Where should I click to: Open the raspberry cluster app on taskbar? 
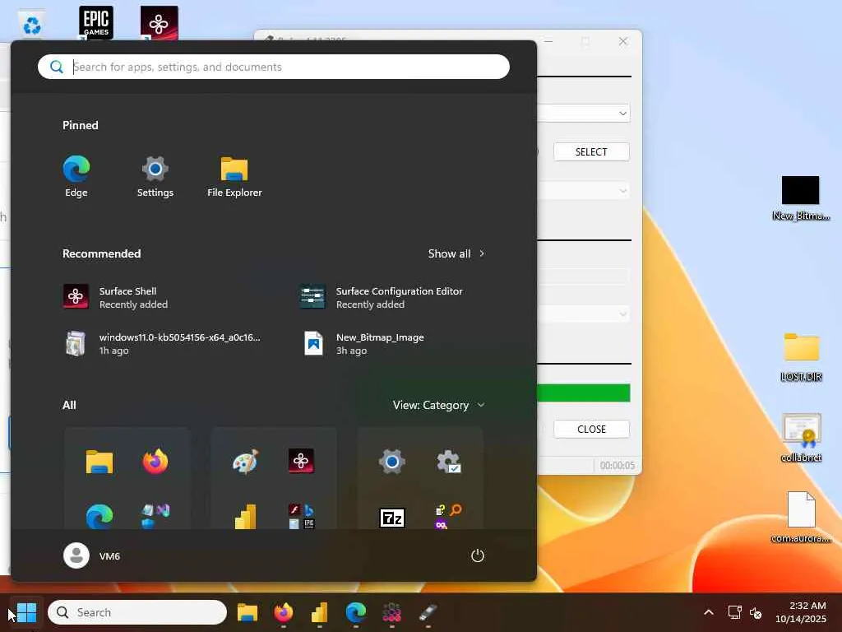pyautogui.click(x=391, y=612)
